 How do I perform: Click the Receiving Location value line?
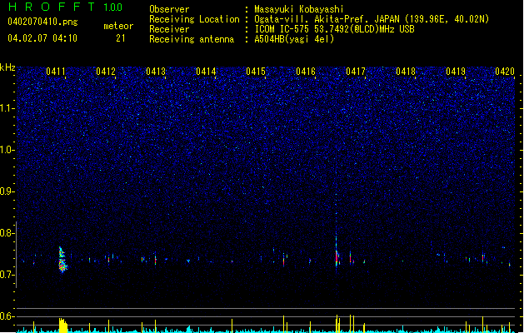tap(372, 19)
